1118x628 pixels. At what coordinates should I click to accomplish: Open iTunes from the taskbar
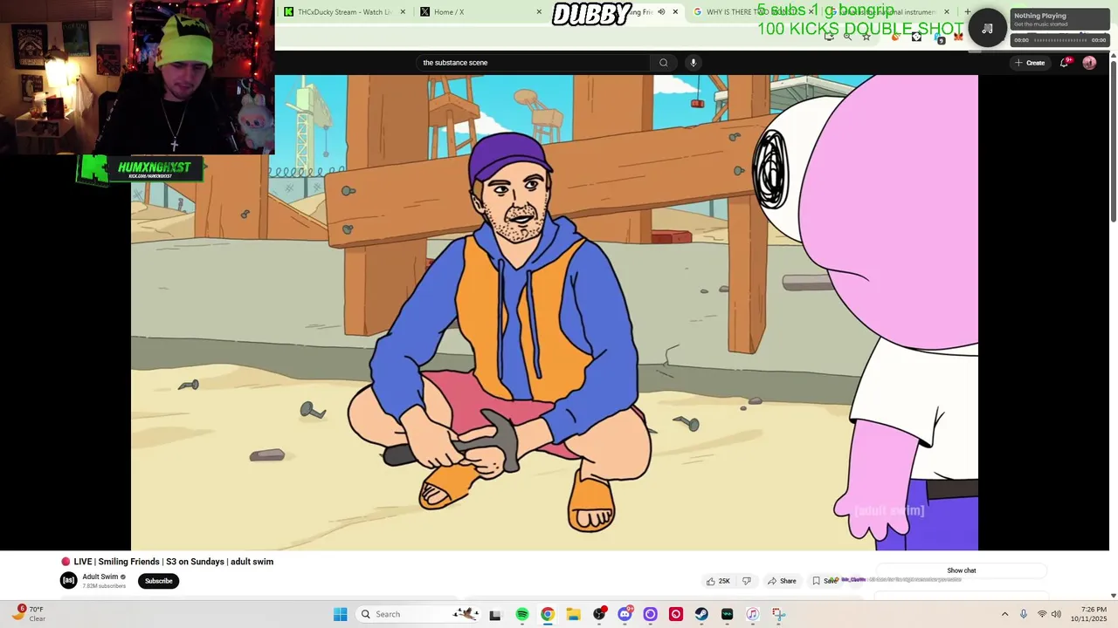pyautogui.click(x=753, y=614)
